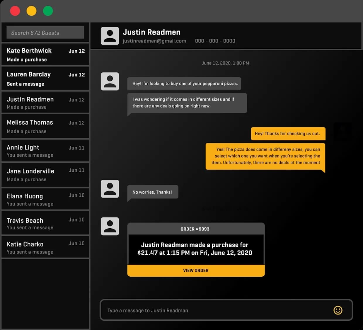This screenshot has height=330, width=363.
Task: Select Annie Light in guest list
Action: [45, 151]
